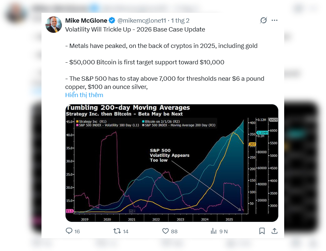This screenshot has height=251, width=326.
Task: Open the post date 1 thg 2
Action: click(x=180, y=20)
